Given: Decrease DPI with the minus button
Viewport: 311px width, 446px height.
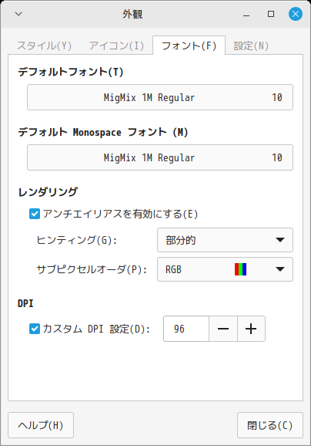Looking at the screenshot, I should pyautogui.click(x=223, y=329).
